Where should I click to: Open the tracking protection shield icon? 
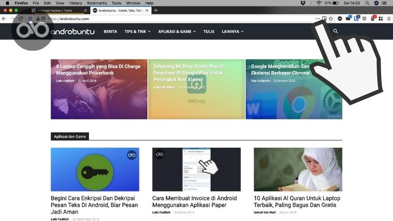coord(30,19)
